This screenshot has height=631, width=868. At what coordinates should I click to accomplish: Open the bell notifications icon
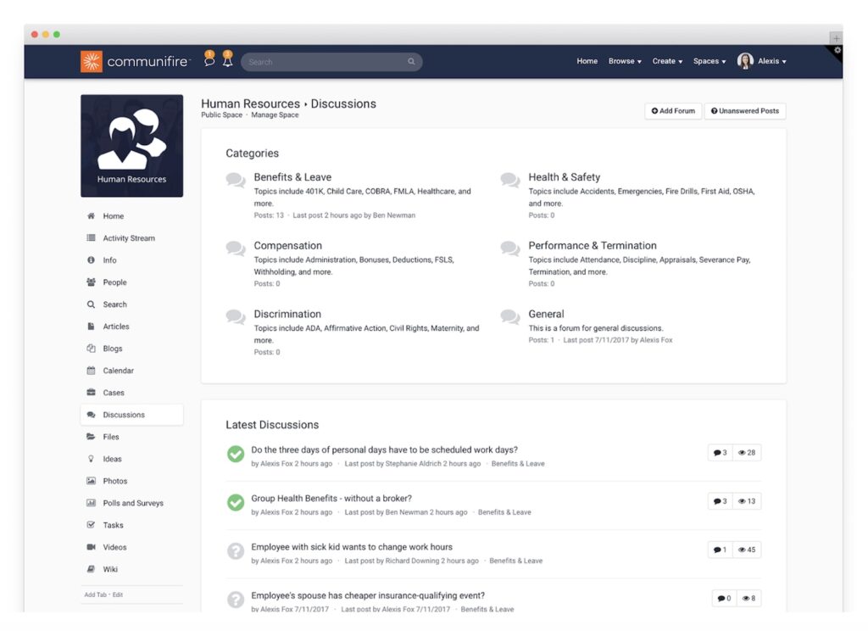pyautogui.click(x=227, y=61)
